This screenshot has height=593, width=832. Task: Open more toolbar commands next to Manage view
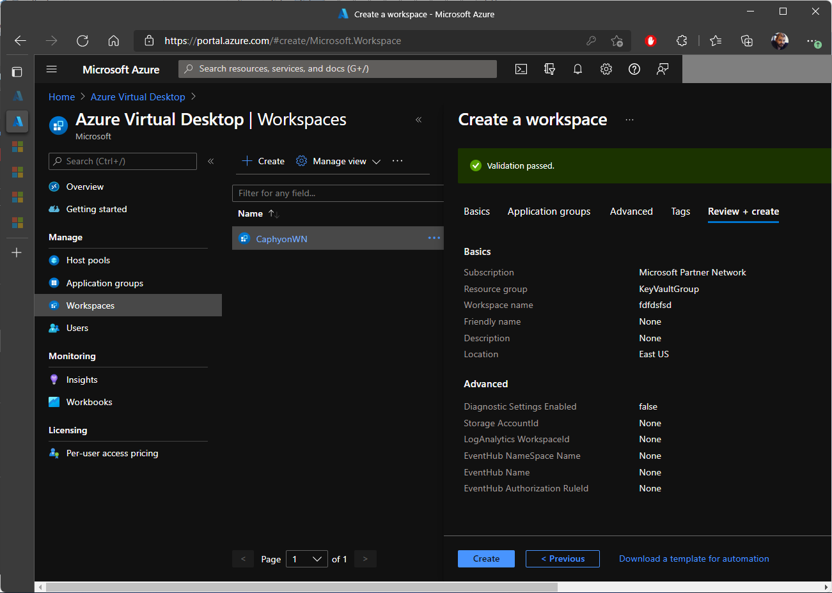click(397, 161)
